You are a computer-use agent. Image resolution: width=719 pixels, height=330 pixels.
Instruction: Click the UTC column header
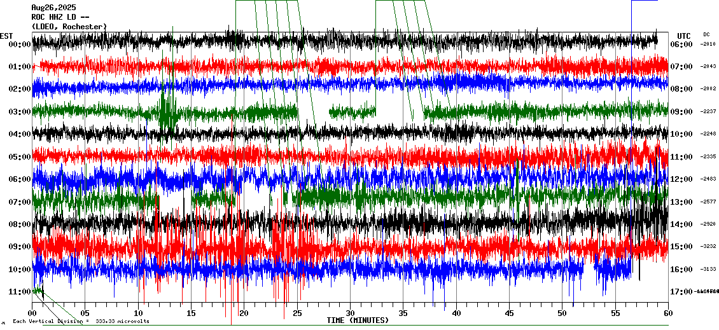click(x=683, y=36)
